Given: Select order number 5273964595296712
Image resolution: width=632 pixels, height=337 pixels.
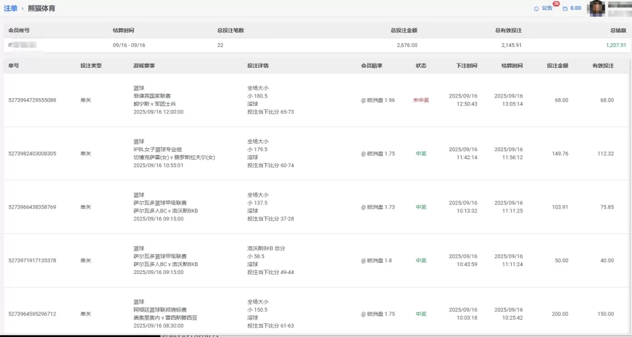Looking at the screenshot, I should point(32,314).
